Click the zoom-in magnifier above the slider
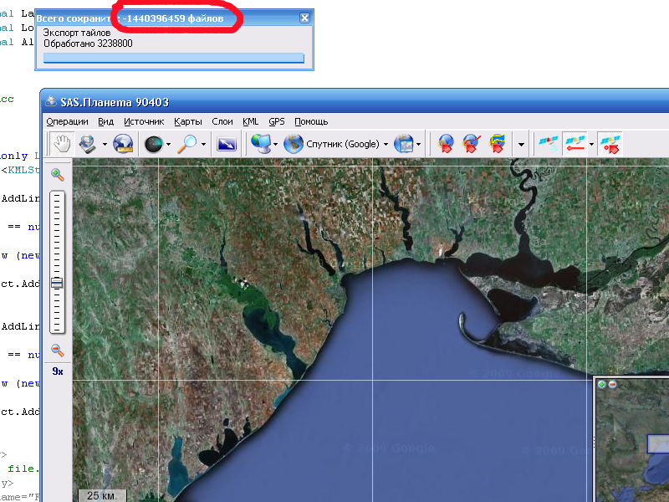Screen dimensions: 669x502 (x=57, y=174)
